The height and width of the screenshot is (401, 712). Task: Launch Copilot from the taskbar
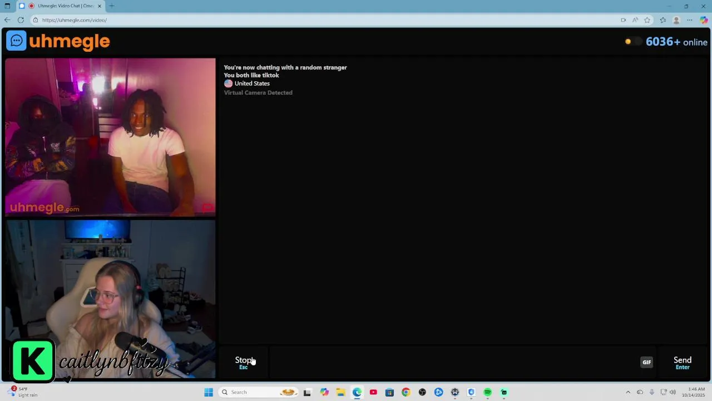[324, 392]
